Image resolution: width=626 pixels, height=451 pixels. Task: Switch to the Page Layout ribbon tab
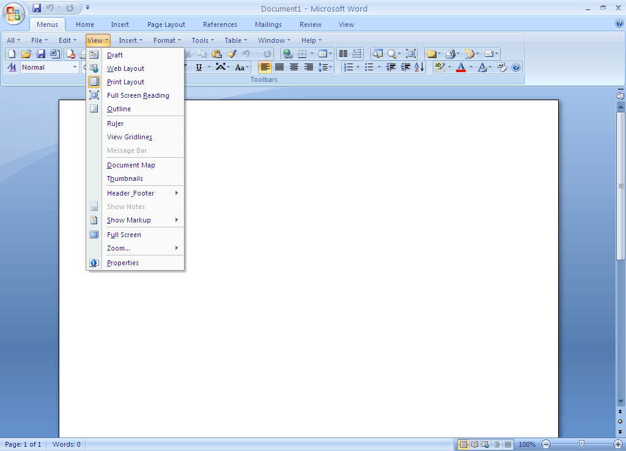(x=166, y=24)
